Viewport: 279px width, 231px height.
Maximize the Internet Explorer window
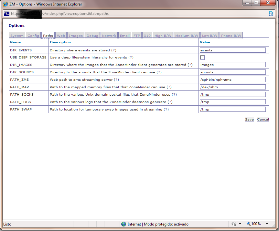tap(256, 3)
